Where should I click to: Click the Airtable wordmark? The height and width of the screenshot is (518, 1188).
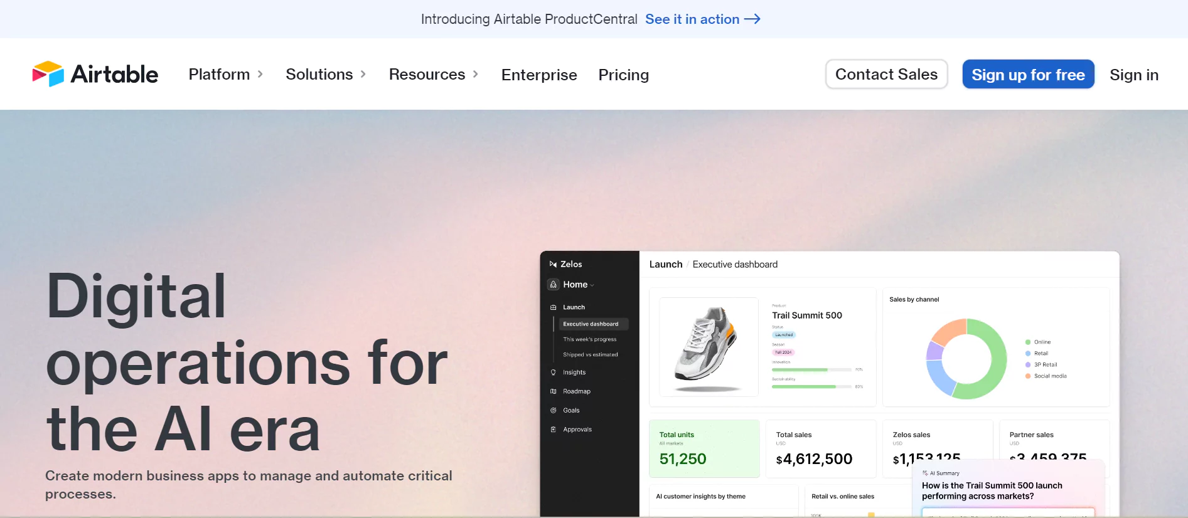114,74
